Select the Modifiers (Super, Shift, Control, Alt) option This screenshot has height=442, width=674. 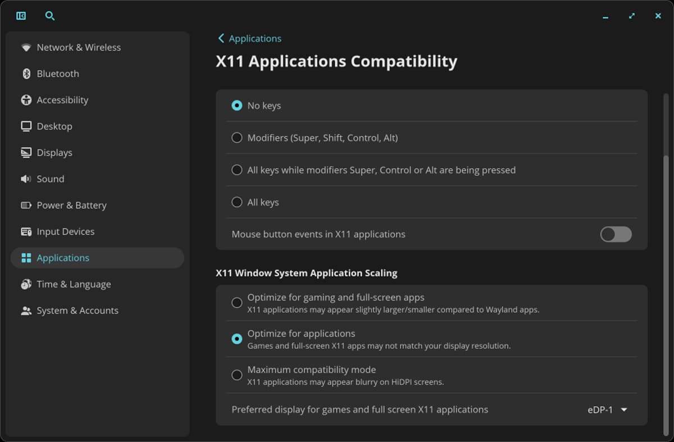point(237,138)
